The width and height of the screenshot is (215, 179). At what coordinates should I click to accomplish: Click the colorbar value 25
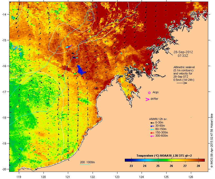(158, 166)
